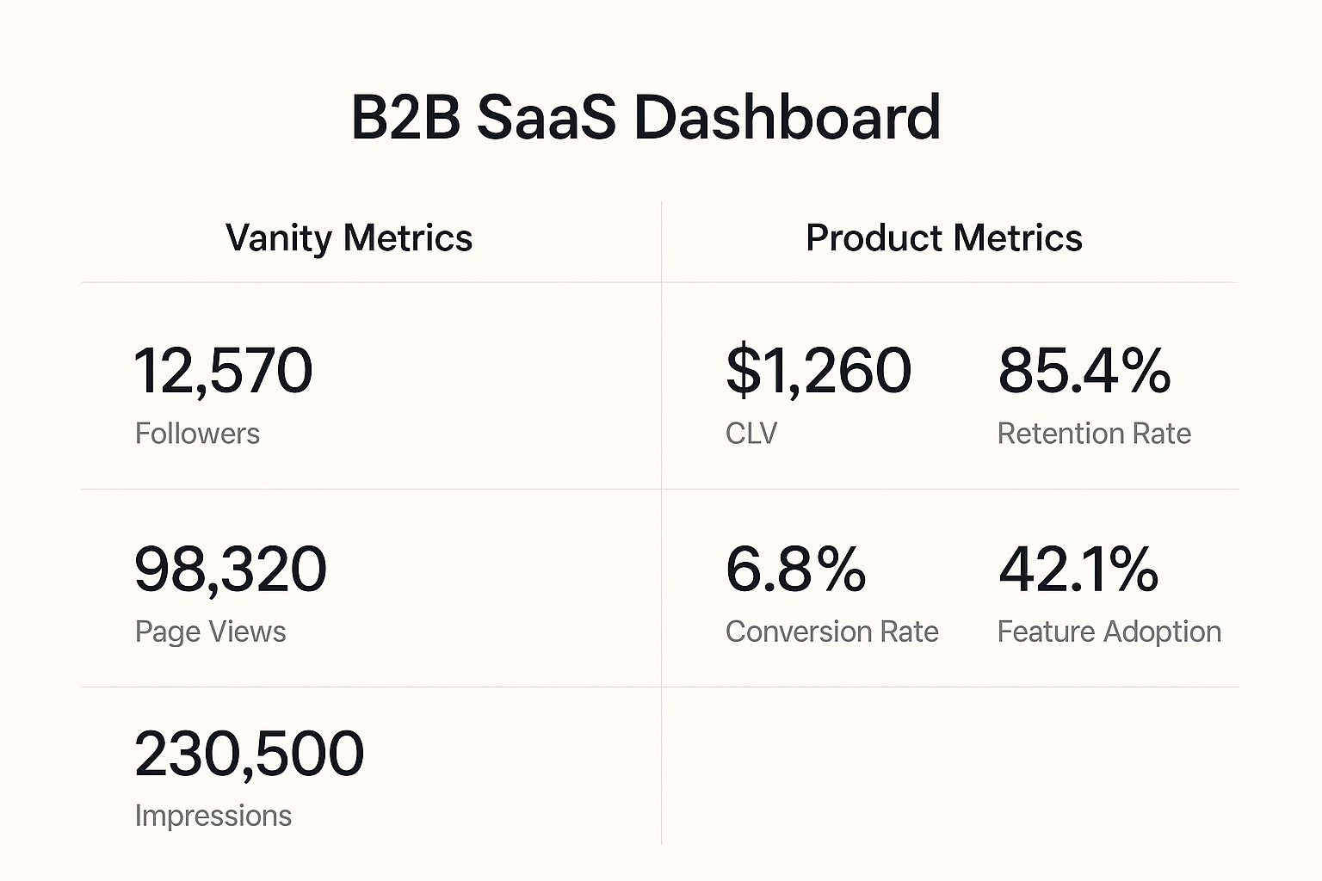This screenshot has width=1322, height=881.
Task: Click the 85.4% retention value
Action: coord(1084,371)
